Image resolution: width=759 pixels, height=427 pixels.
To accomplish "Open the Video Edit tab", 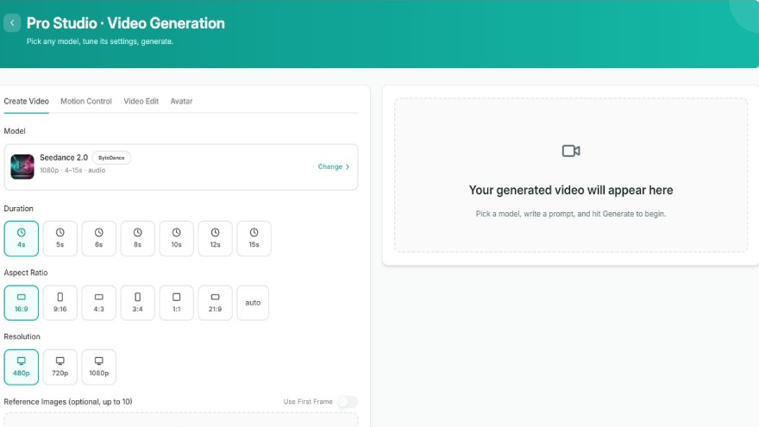I will point(141,101).
